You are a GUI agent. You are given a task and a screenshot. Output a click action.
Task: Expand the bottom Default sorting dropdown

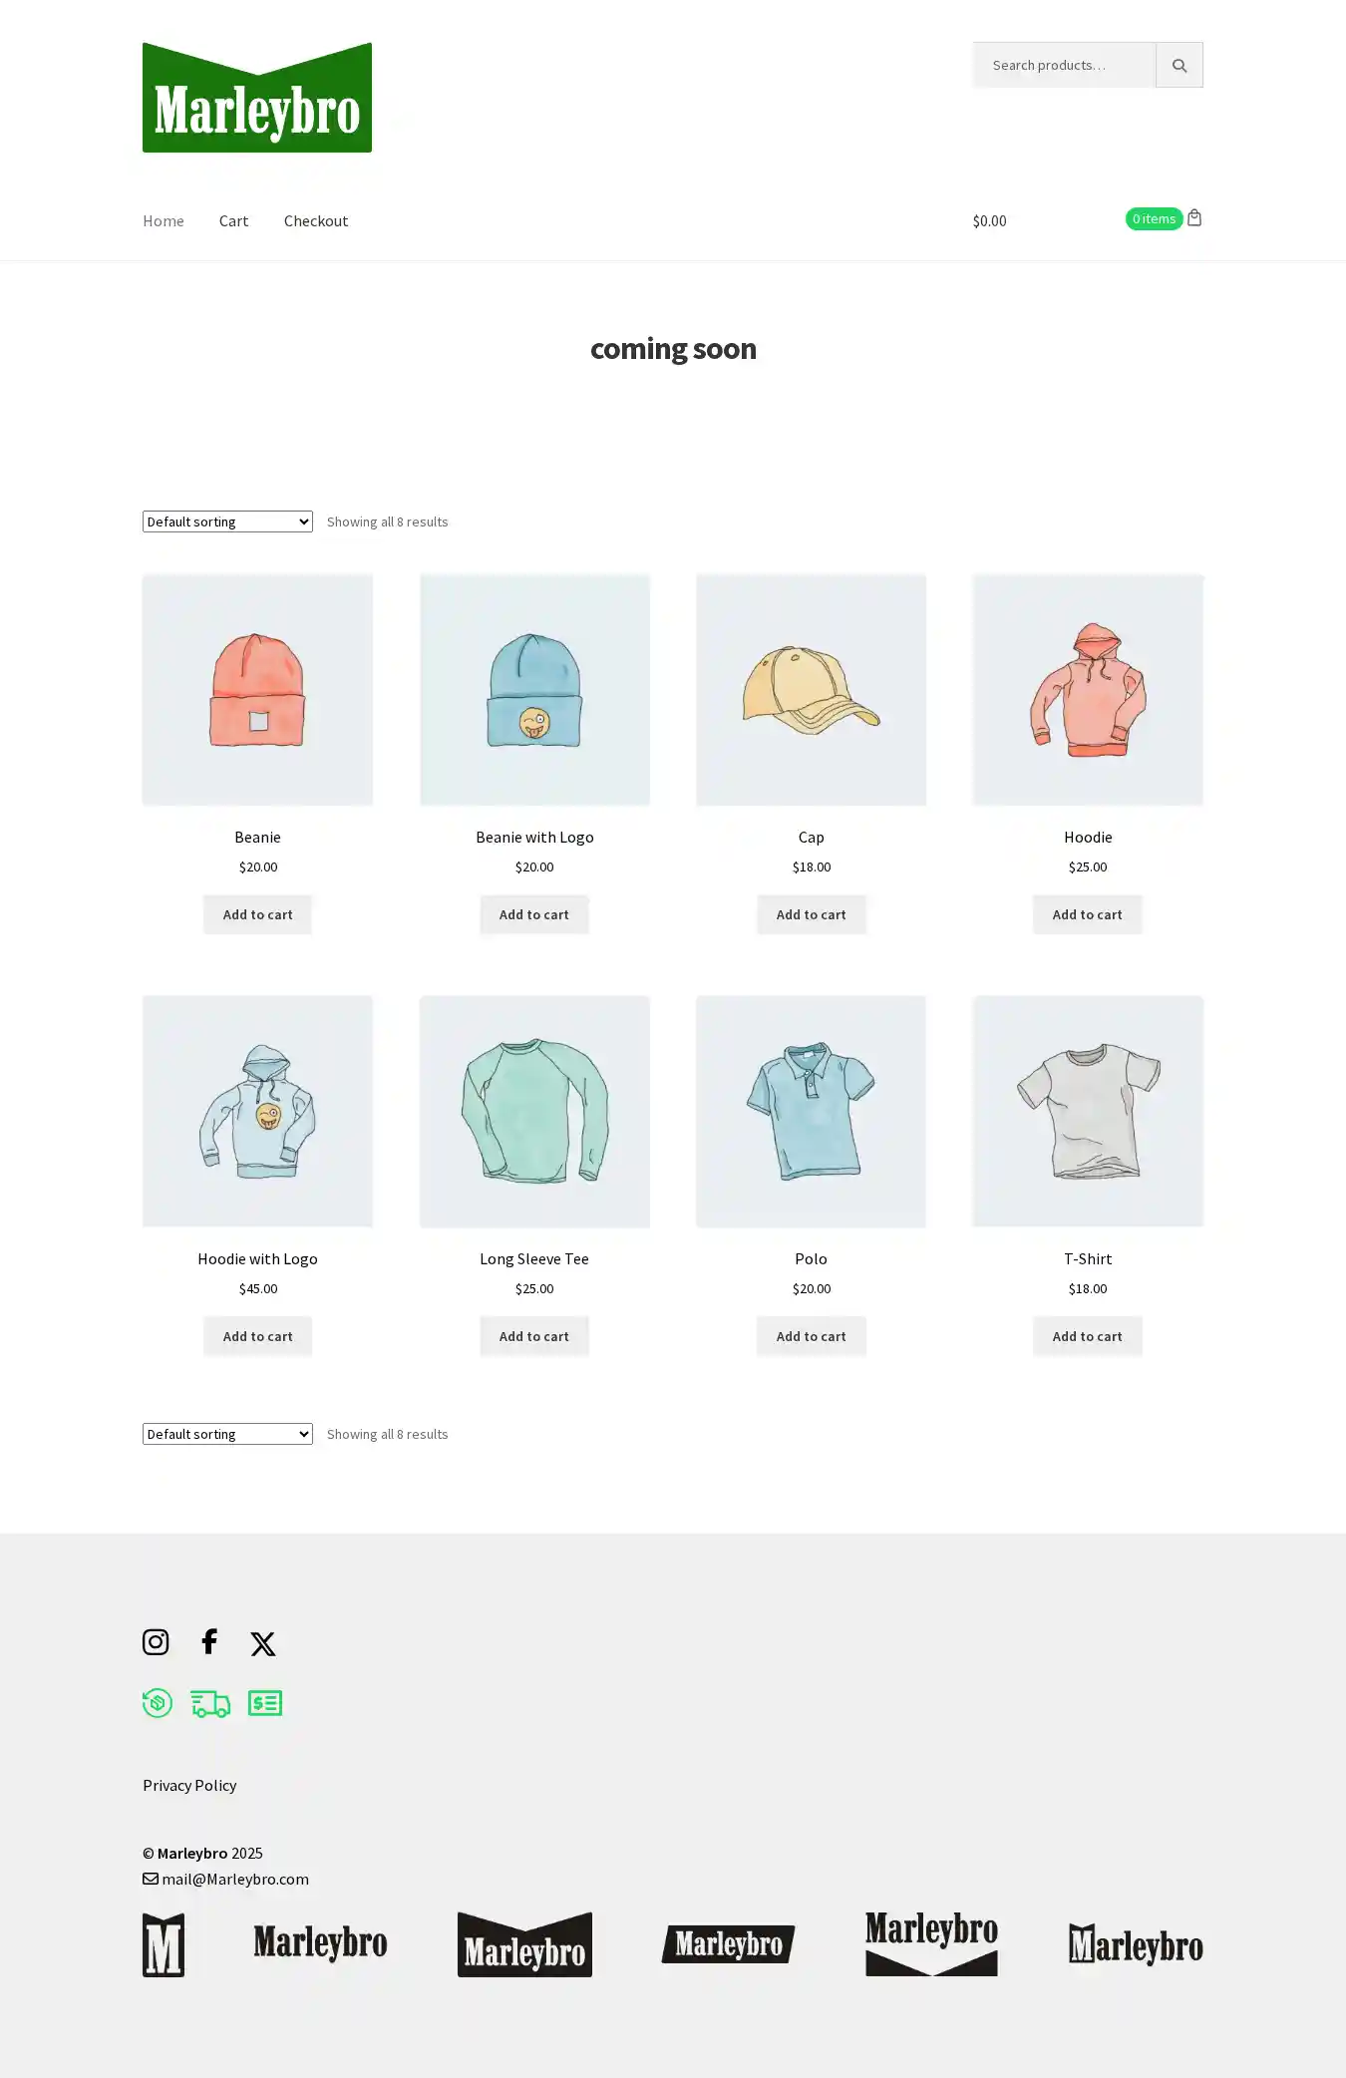click(x=227, y=1434)
